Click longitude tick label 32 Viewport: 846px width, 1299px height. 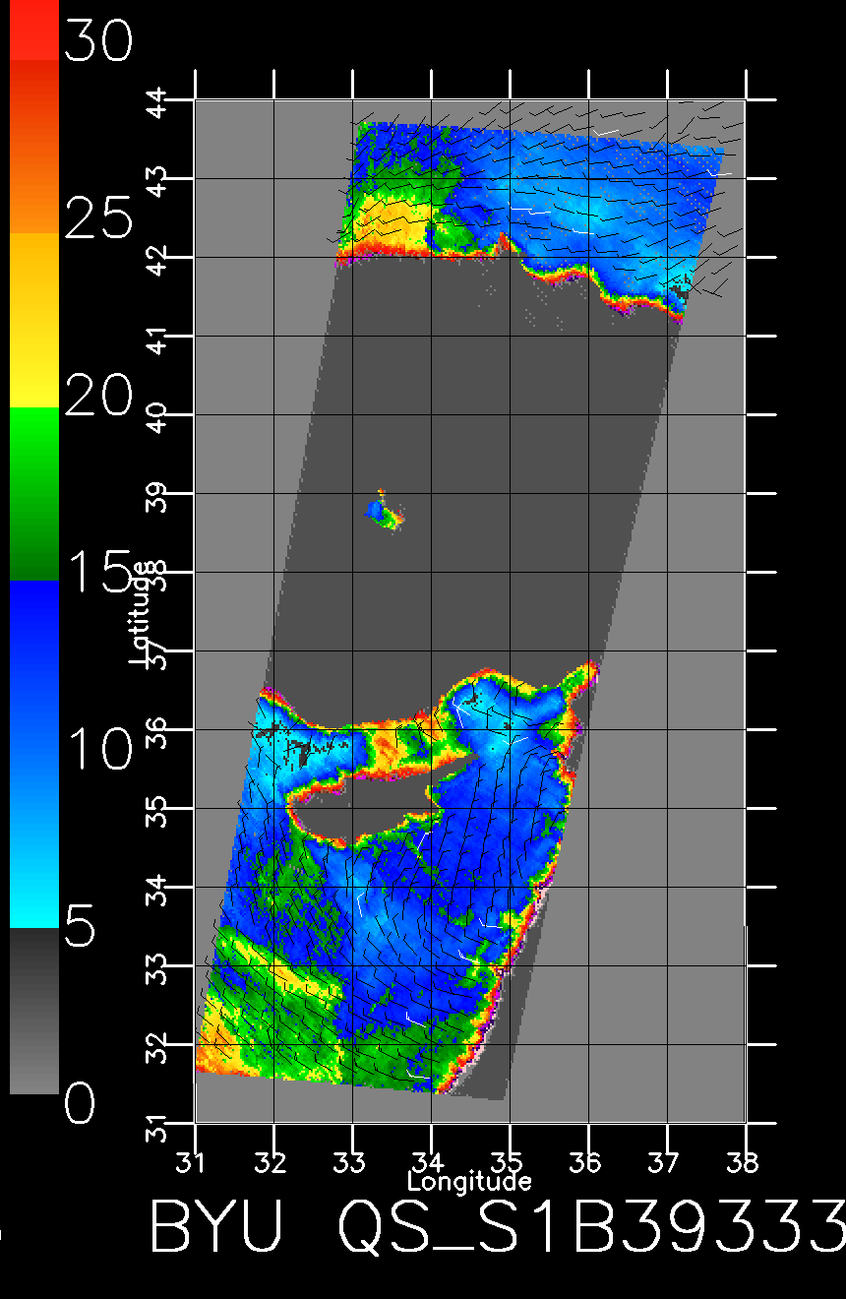point(272,1162)
